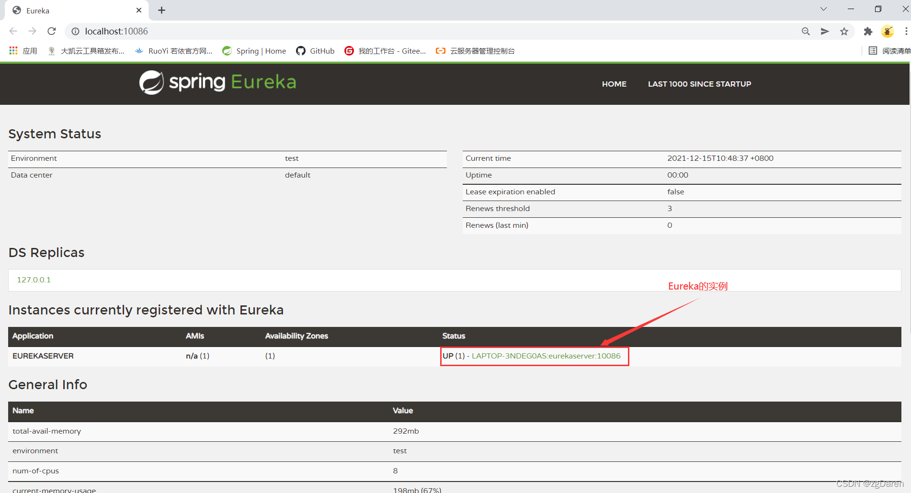This screenshot has height=493, width=911.
Task: Click the Renews (last min) label
Action: 497,225
